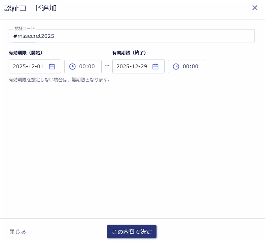Select the end time 00:00 value
The height and width of the screenshot is (243, 265).
point(190,66)
